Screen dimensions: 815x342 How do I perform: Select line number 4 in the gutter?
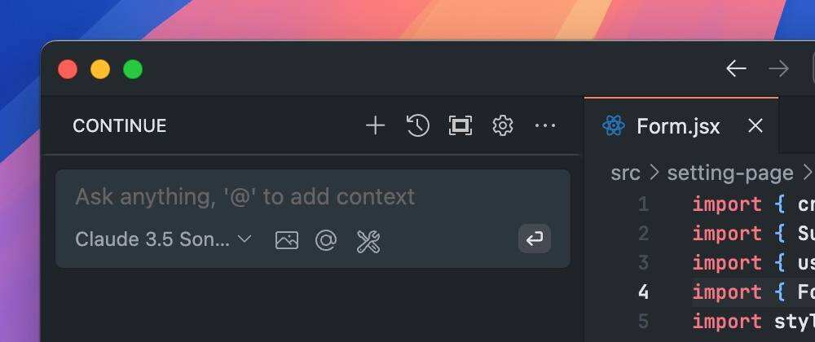(x=643, y=292)
